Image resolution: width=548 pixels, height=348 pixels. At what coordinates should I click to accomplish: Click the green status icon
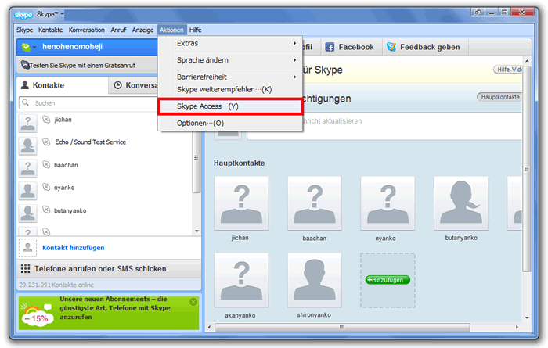26,47
